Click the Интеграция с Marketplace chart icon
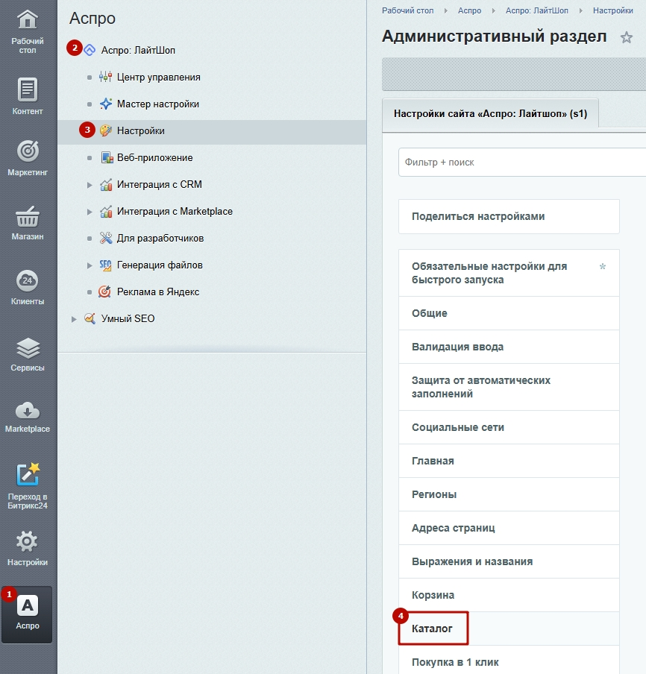This screenshot has height=674, width=646. 106,212
